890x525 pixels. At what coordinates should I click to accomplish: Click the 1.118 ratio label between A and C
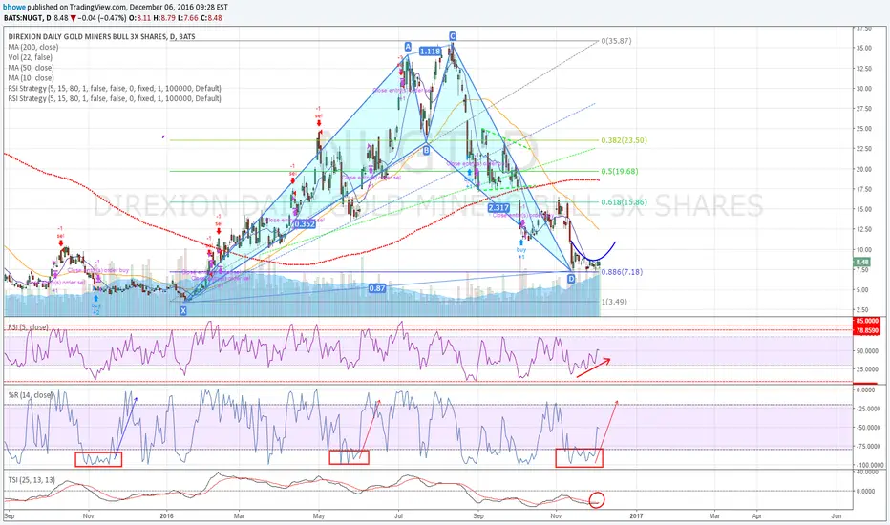[431, 52]
